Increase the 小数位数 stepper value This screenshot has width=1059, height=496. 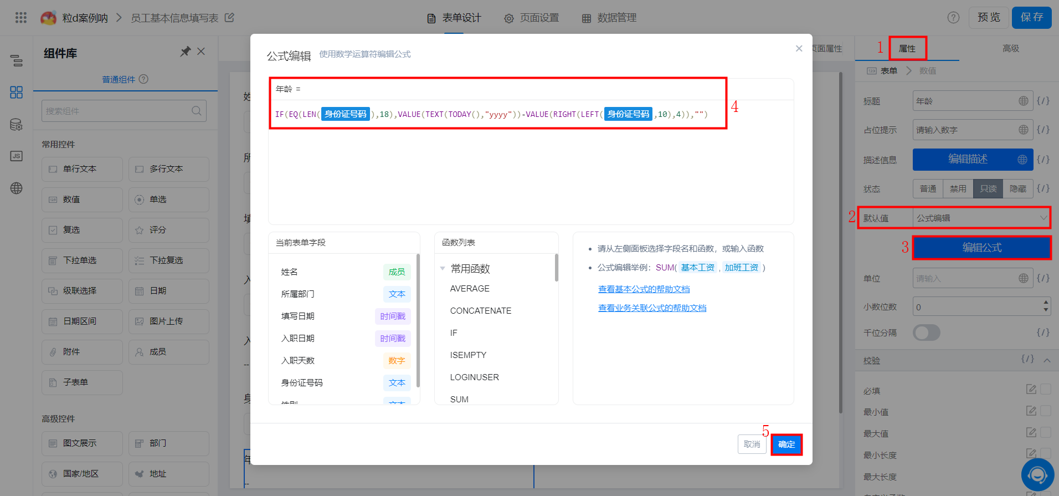1045,303
